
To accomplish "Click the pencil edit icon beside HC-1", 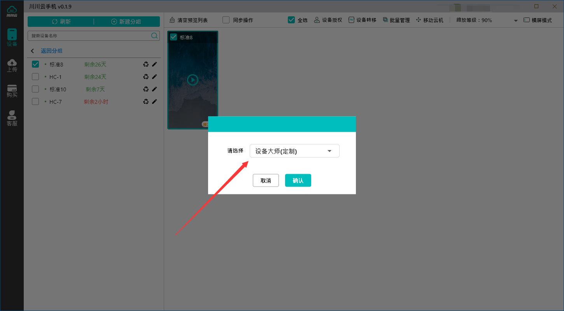I will pos(155,77).
